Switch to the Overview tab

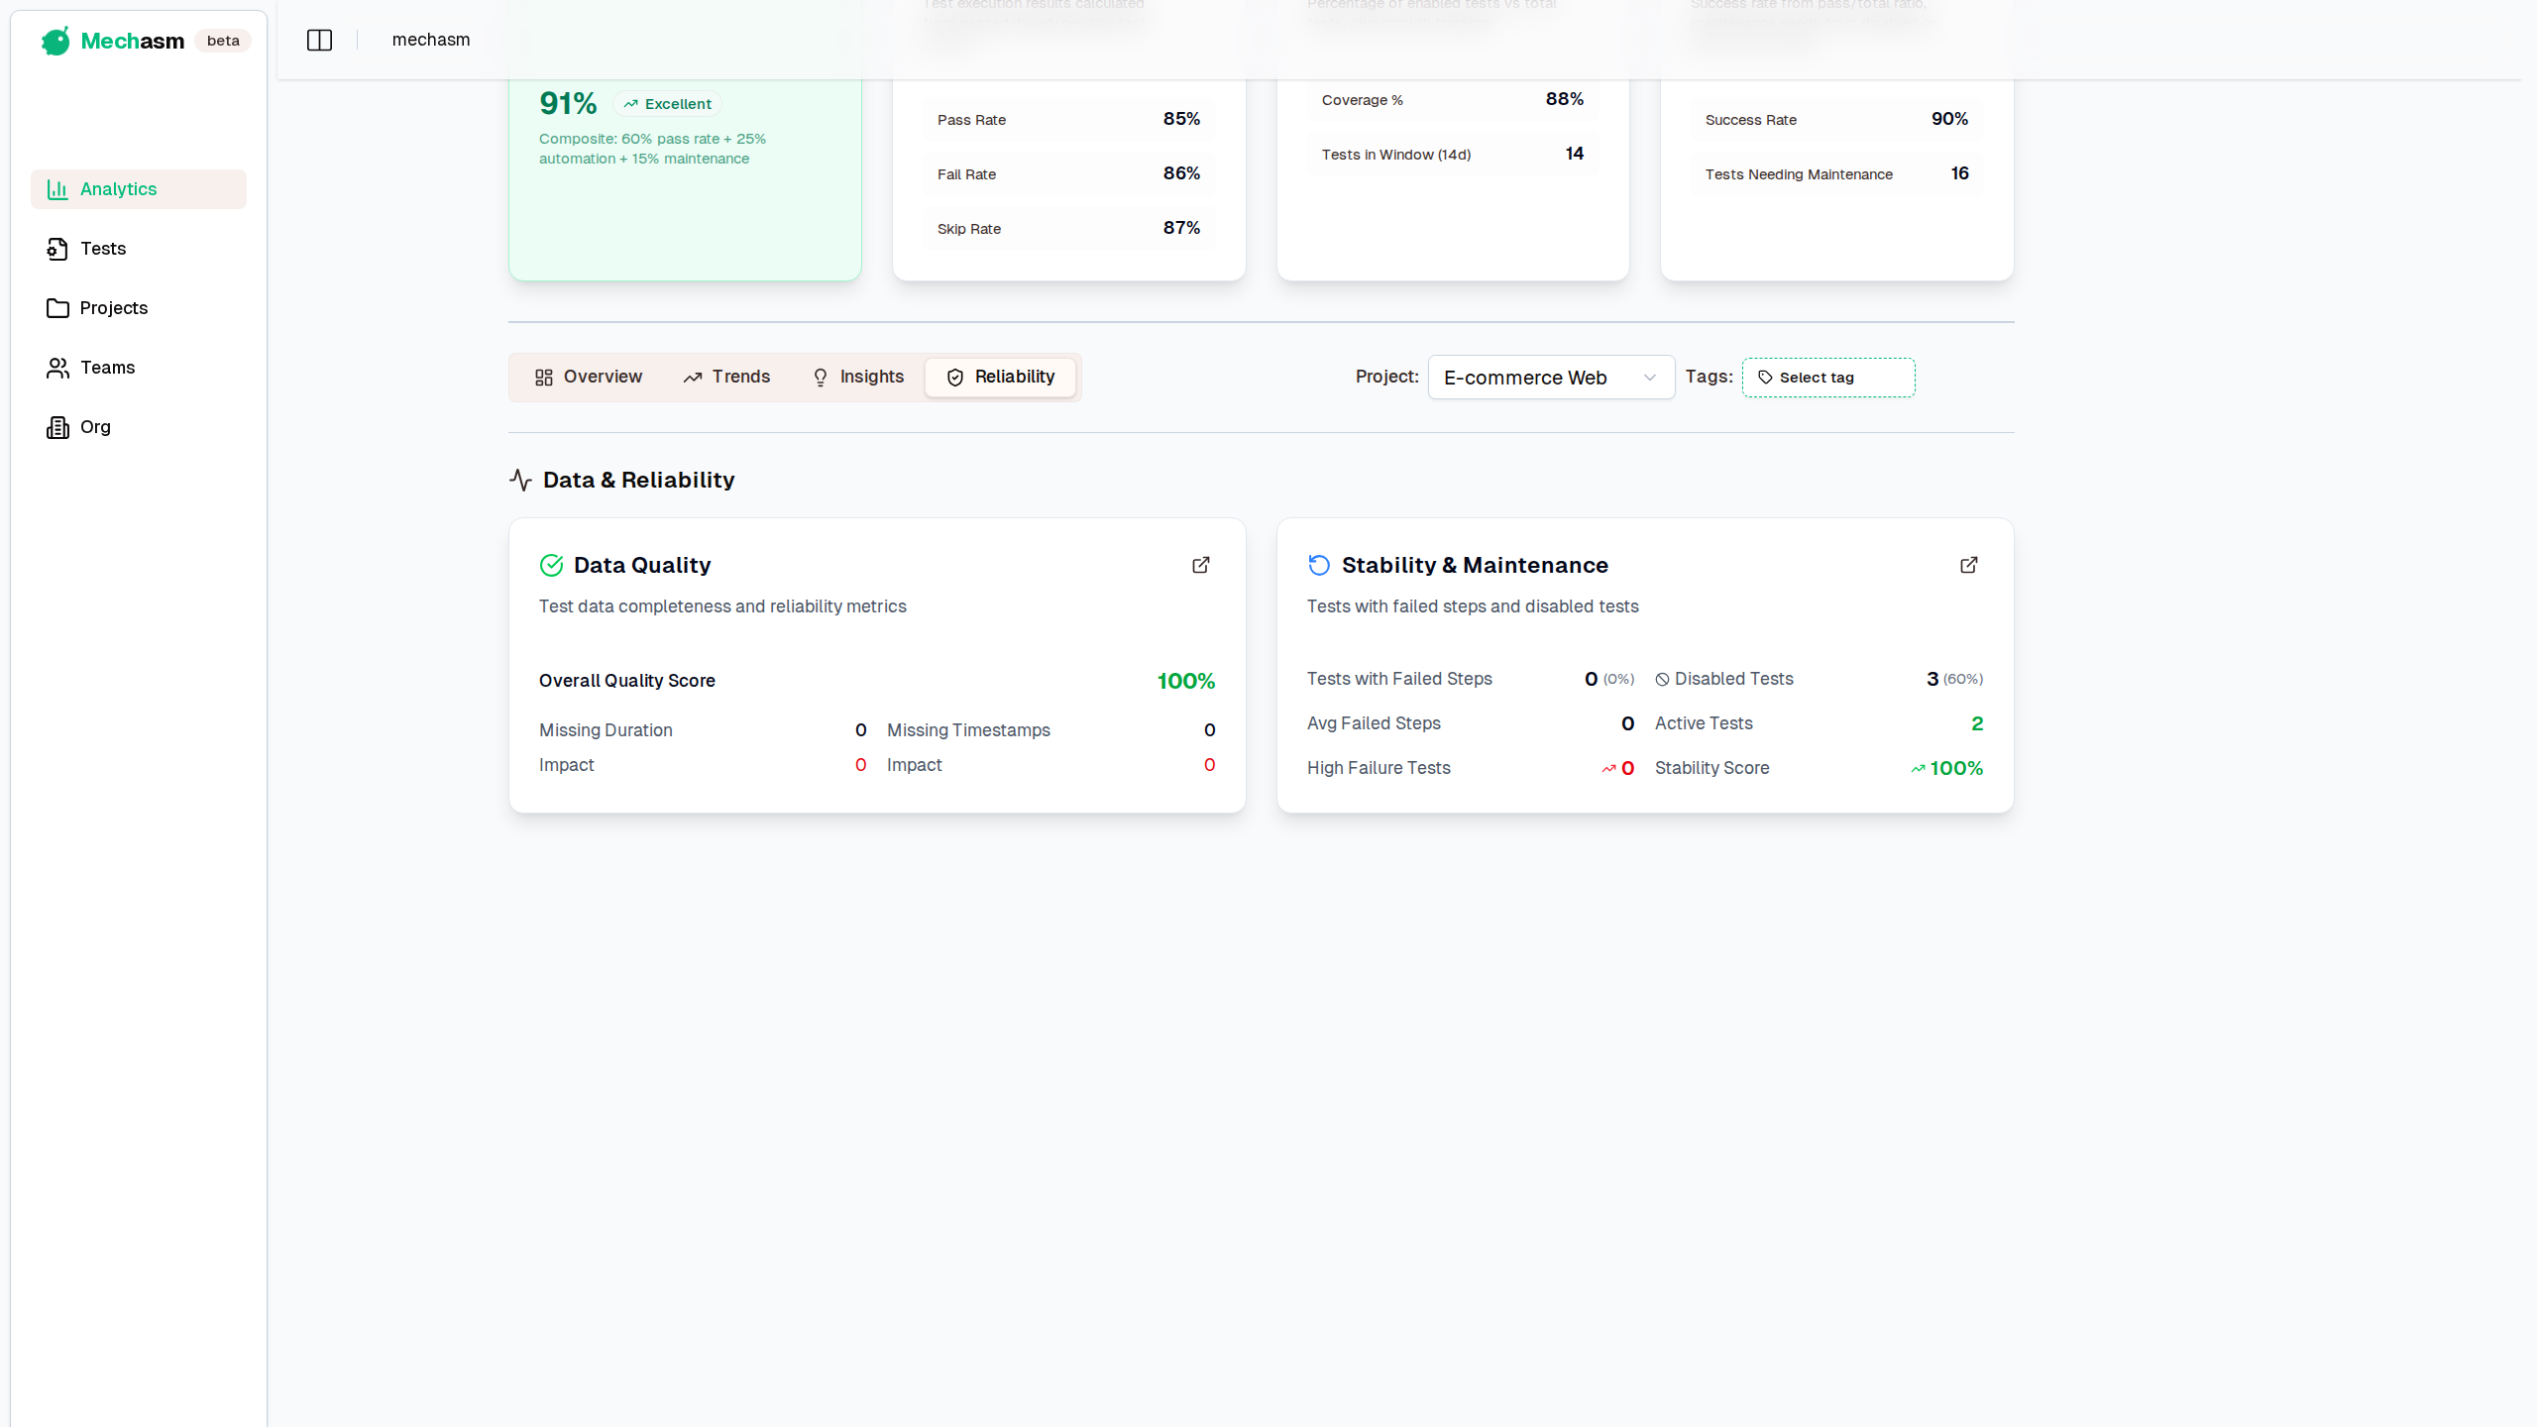(588, 377)
